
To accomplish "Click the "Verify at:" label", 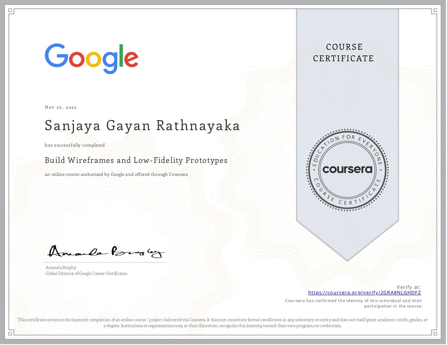I will pyautogui.click(x=409, y=287).
